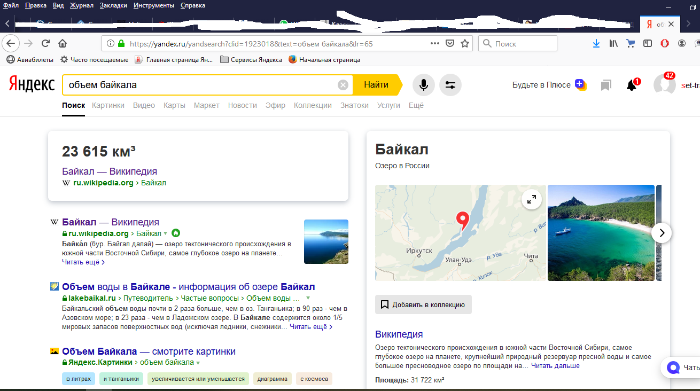Start voice search with microphone icon
700x391 pixels.
point(424,85)
